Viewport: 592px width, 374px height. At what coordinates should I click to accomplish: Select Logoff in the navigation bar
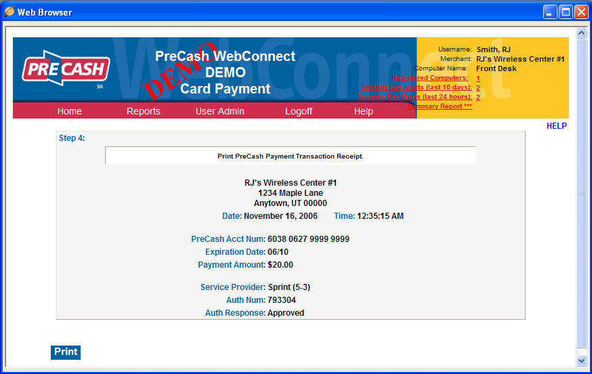point(299,111)
